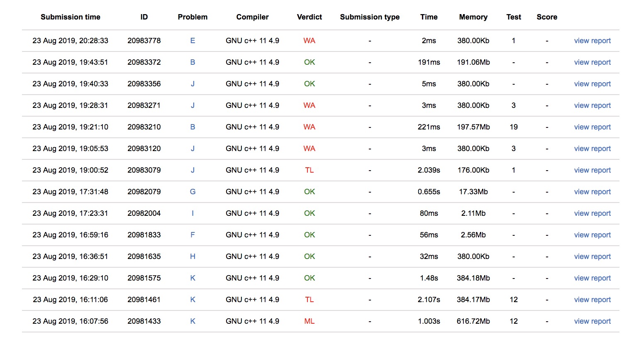This screenshot has width=629, height=337.
Task: Open view report for submission 20983778
Action: [592, 41]
